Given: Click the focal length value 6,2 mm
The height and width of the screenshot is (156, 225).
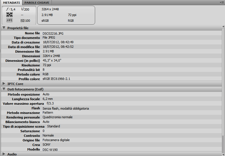Looking at the screenshot, I should 48,99.
